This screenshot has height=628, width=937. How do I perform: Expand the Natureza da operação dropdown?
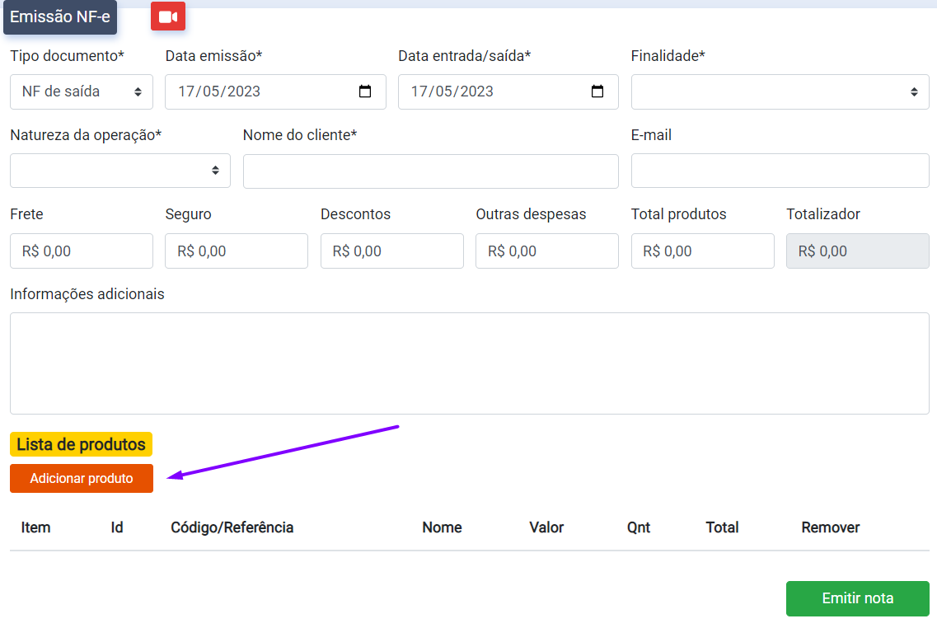(x=119, y=171)
